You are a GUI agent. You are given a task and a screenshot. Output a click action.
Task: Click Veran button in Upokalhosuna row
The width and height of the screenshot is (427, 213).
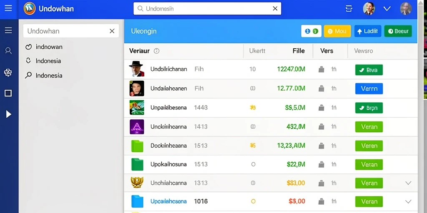(369, 165)
